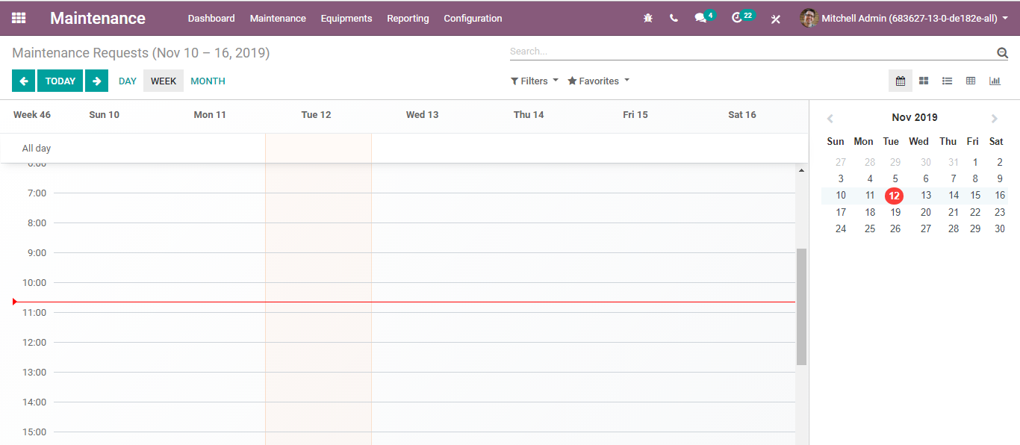Open Mitchell Admin user menu dropdown
The width and height of the screenshot is (1020, 445).
pos(904,18)
